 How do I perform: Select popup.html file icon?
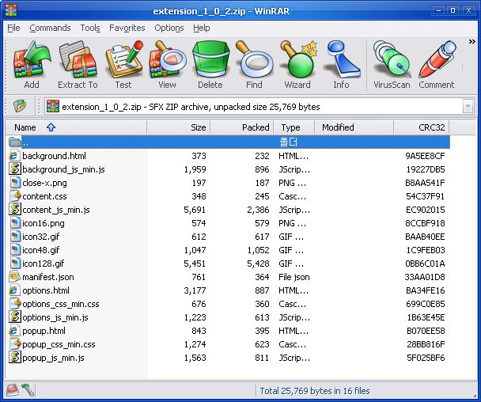tap(14, 331)
